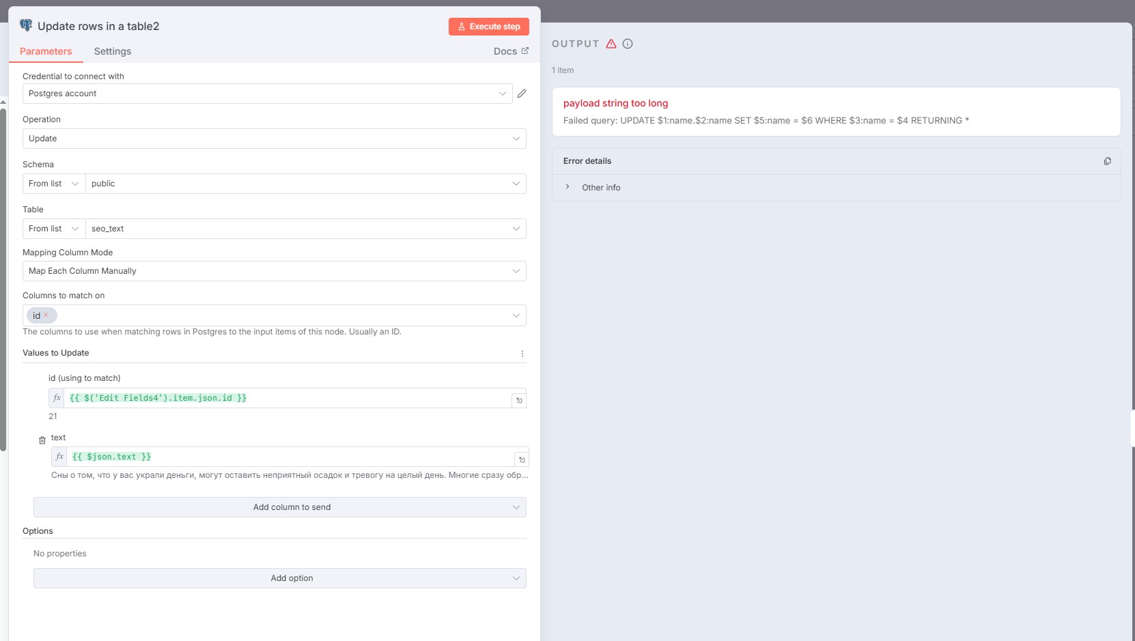Open the Mapping Column Mode dropdown

(274, 271)
